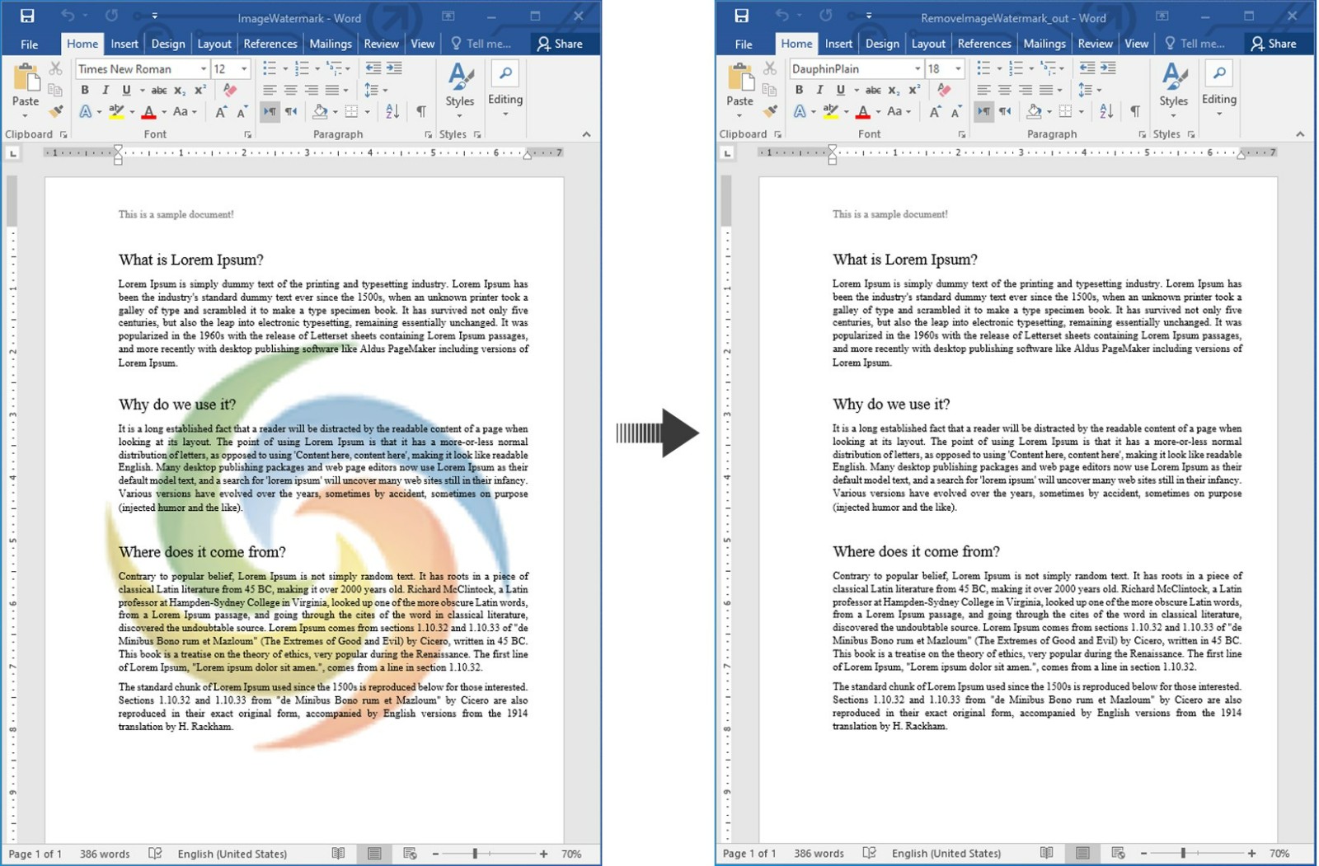Toggle Italic in the RemoveImageWatermark_out window
The height and width of the screenshot is (866, 1319).
click(x=819, y=90)
